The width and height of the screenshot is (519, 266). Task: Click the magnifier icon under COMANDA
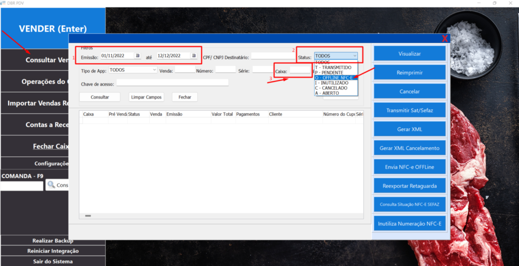[51, 185]
